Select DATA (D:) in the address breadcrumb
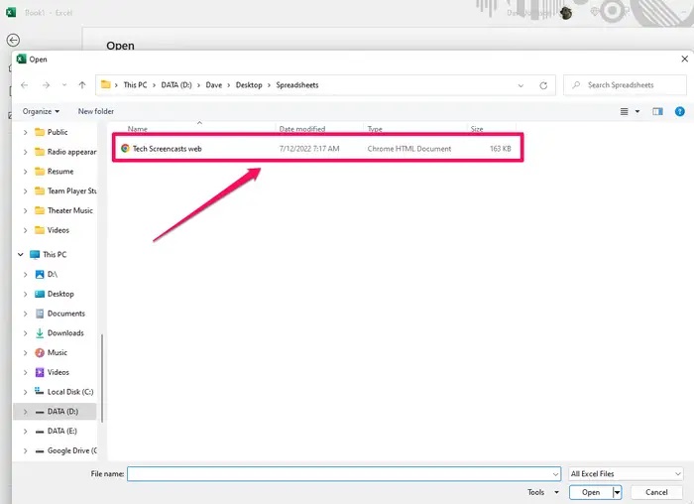This screenshot has height=504, width=694. [x=176, y=85]
